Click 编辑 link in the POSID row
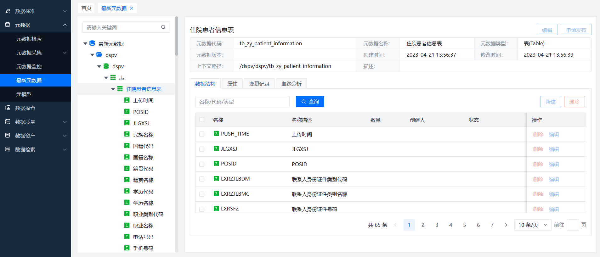This screenshot has width=600, height=257. tap(554, 164)
